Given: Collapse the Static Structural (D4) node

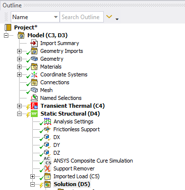Looking at the screenshot, I should point(19,114).
